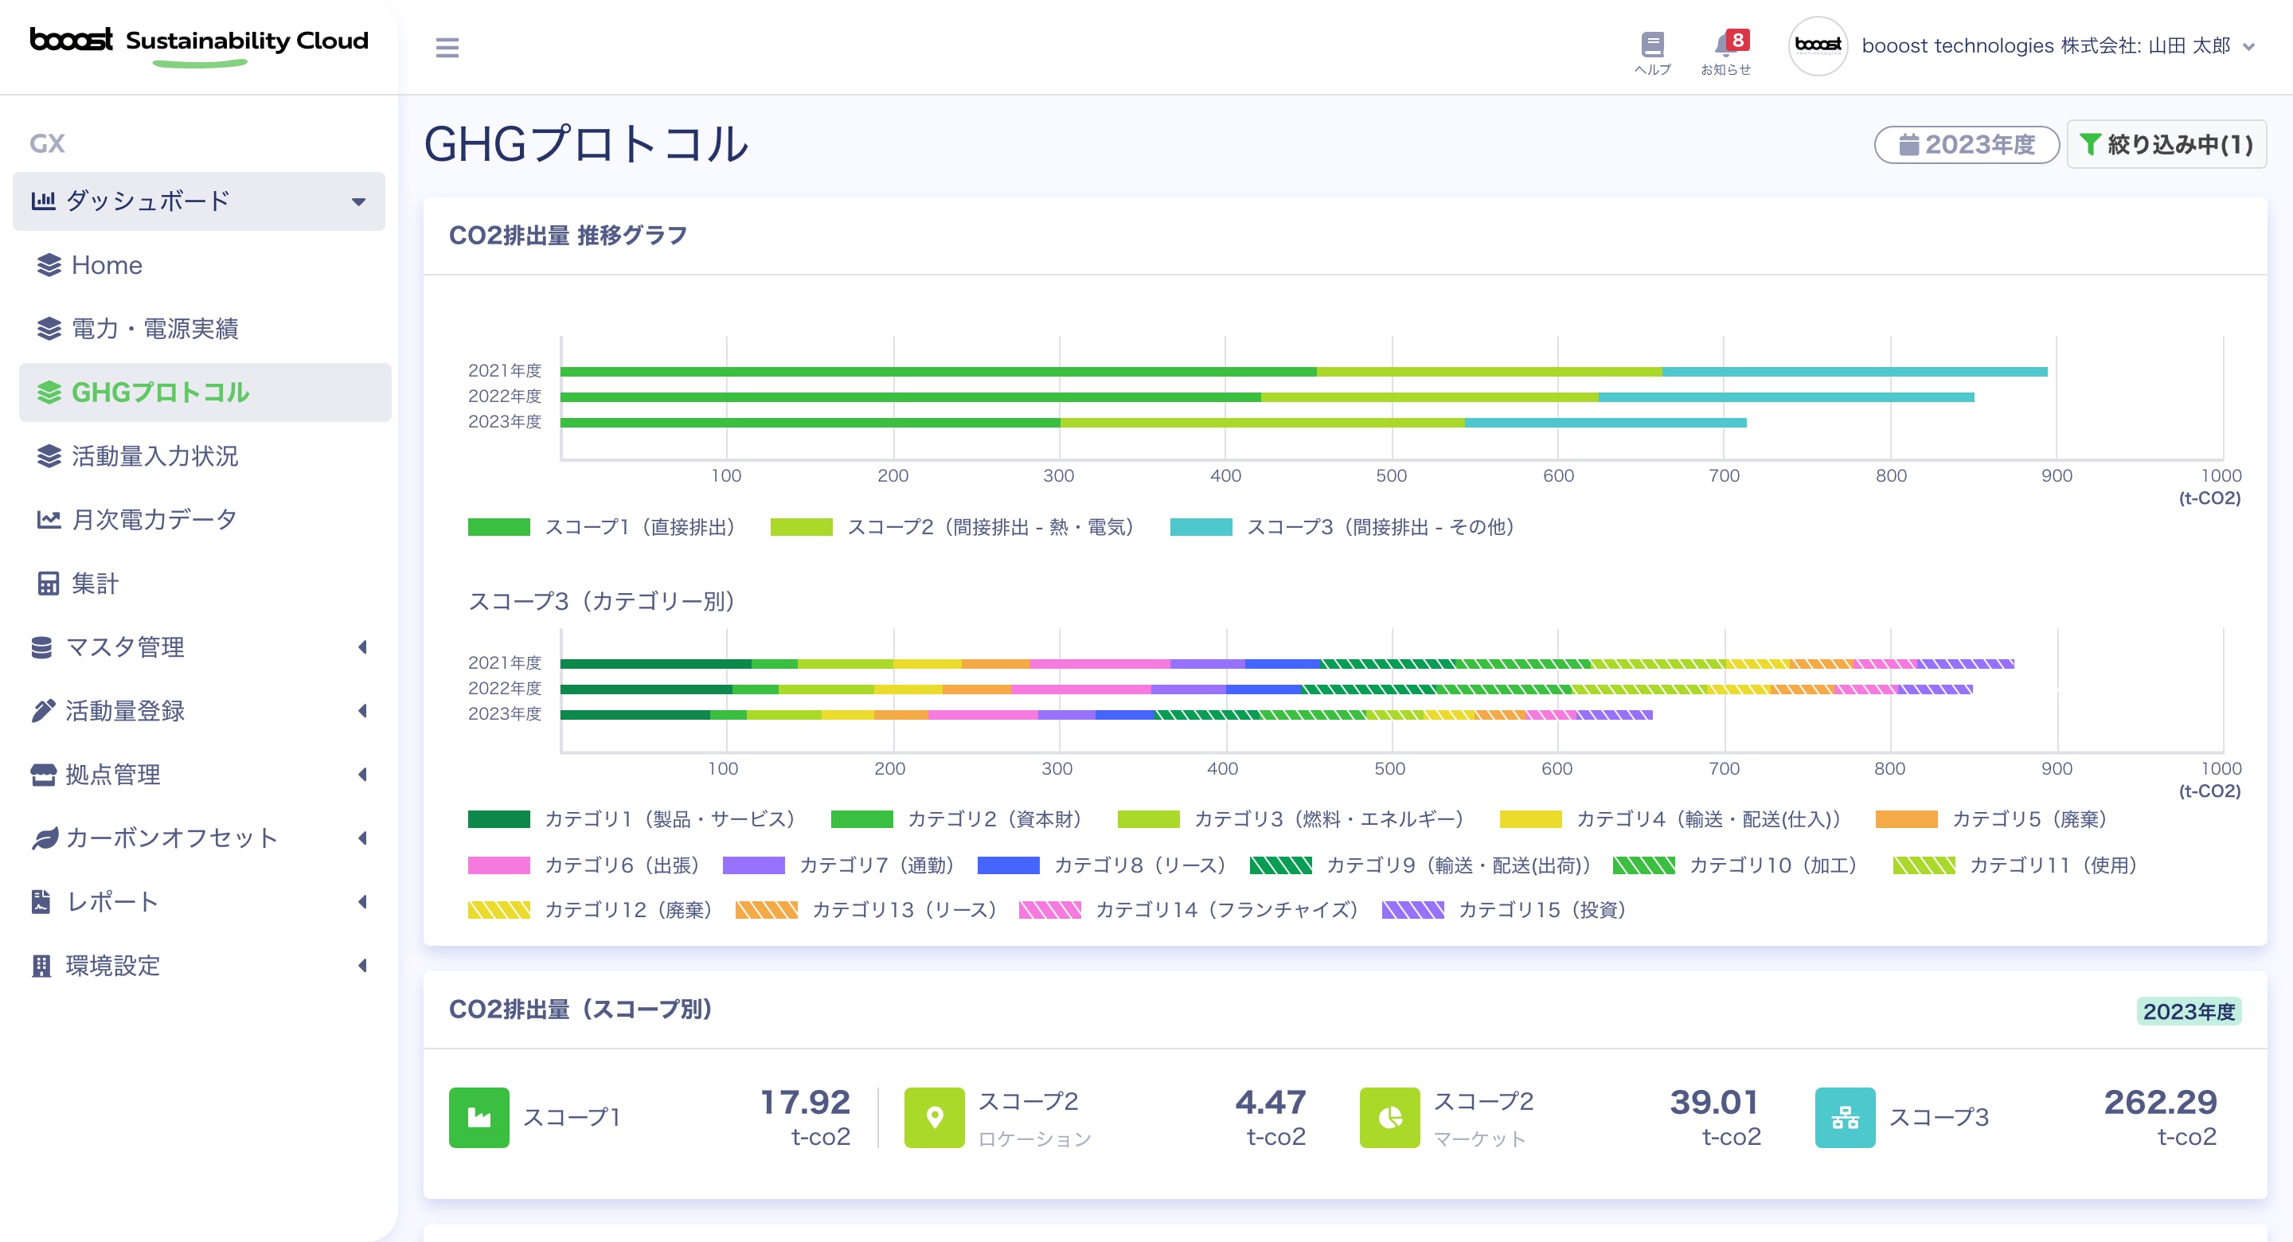Expand the マスタ管理 submenu arrow
The image size is (2293, 1242).
[362, 647]
